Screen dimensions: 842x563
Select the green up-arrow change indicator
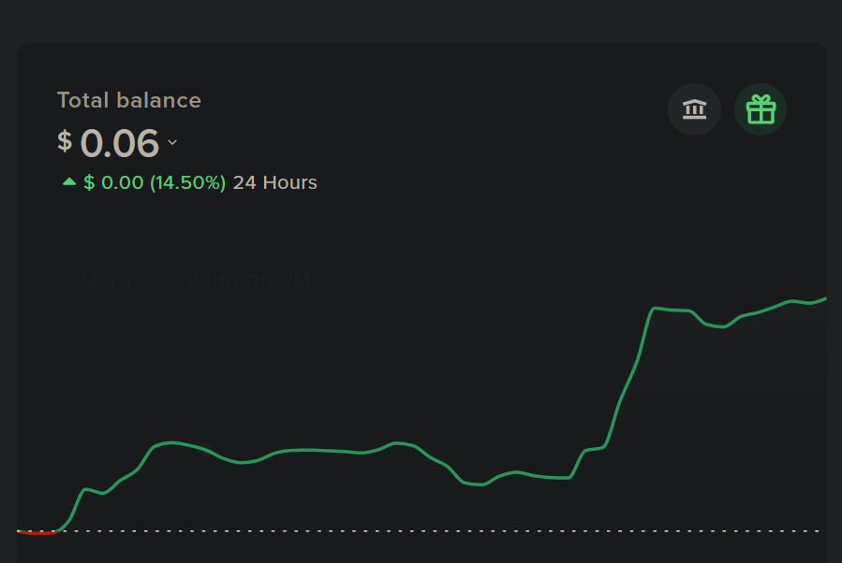tap(69, 181)
